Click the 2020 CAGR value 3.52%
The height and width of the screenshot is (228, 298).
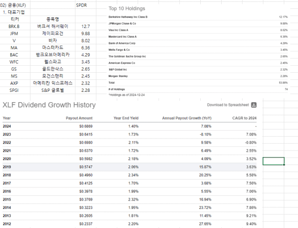coord(251,159)
